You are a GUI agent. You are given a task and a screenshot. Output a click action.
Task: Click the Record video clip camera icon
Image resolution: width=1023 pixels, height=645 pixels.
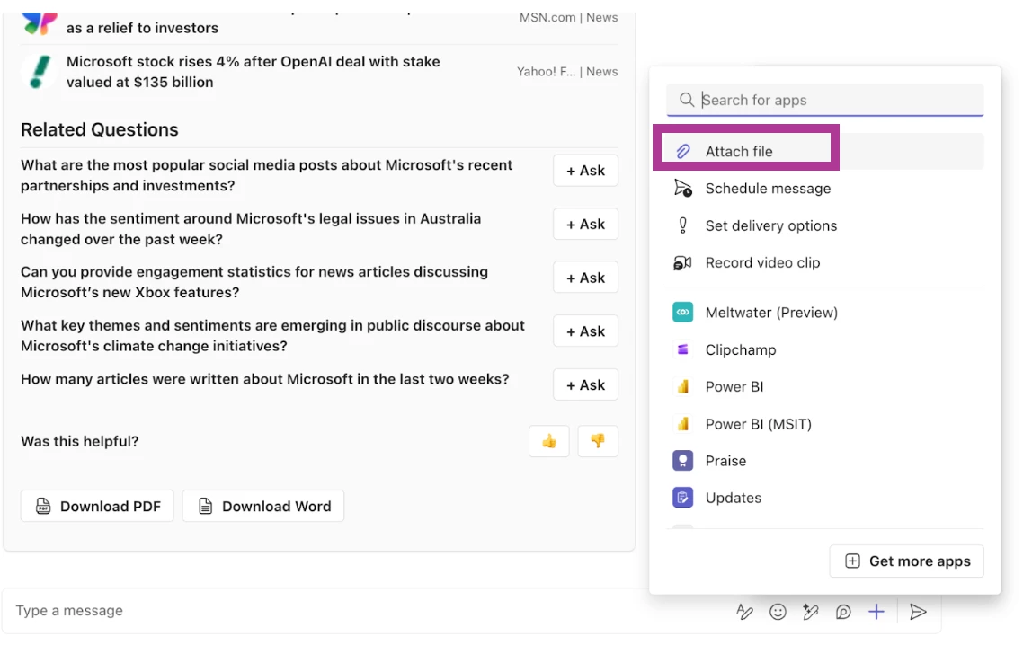point(682,263)
